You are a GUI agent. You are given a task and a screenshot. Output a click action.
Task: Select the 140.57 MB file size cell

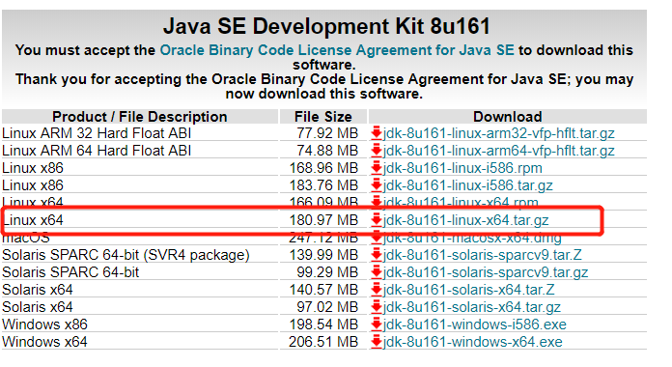point(323,290)
